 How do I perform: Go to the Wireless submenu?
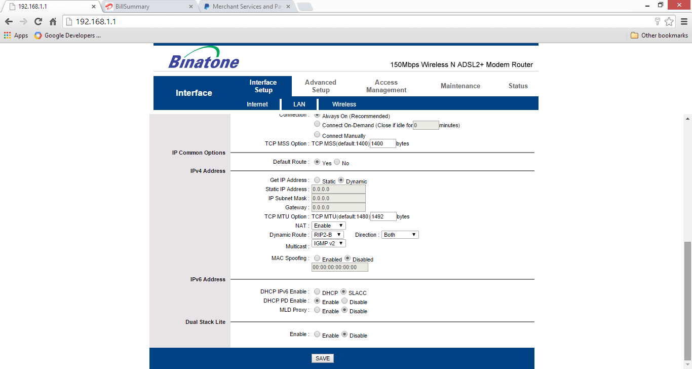pos(344,104)
